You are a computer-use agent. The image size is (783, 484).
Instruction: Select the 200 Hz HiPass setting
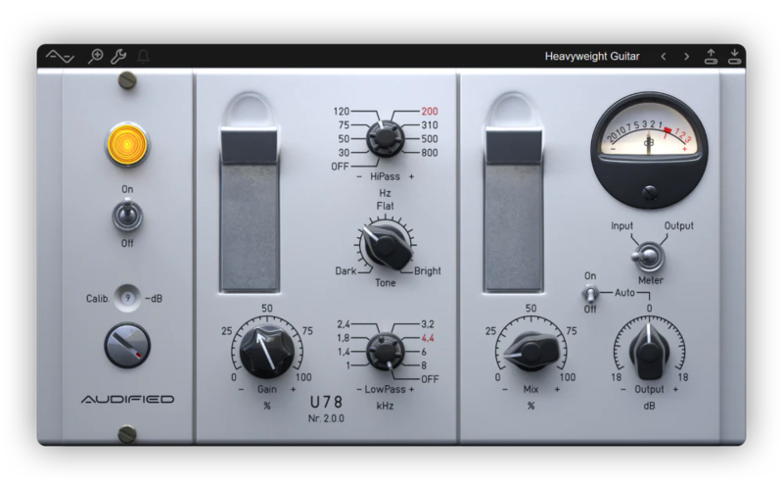point(430,112)
